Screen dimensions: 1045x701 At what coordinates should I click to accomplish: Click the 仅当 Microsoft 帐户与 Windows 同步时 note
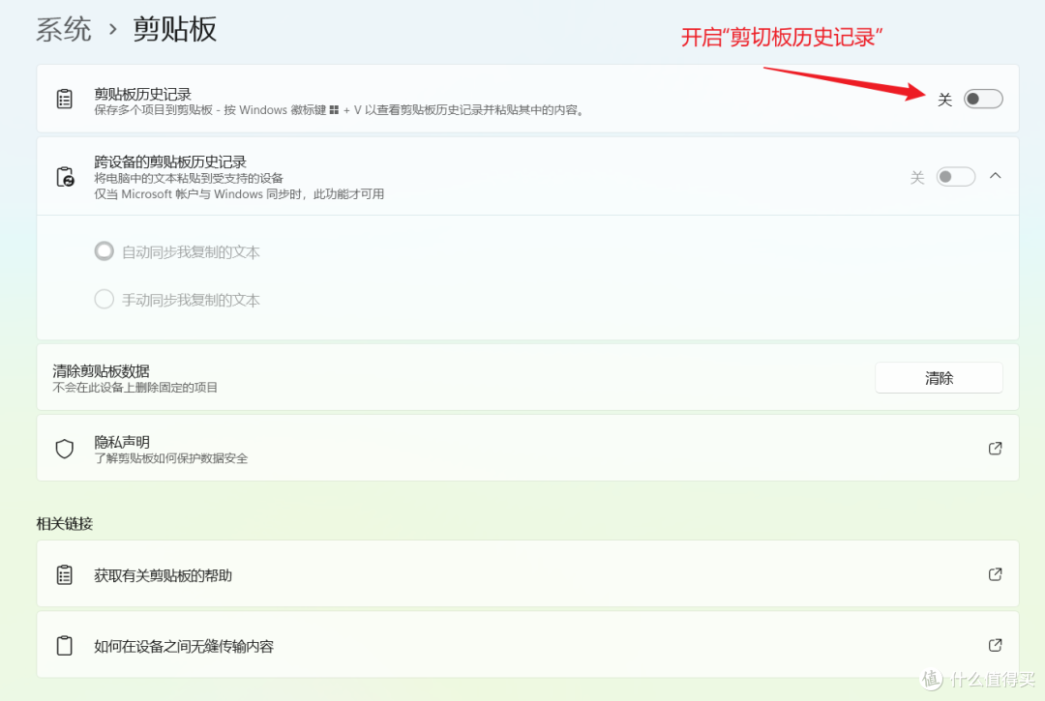click(x=239, y=193)
